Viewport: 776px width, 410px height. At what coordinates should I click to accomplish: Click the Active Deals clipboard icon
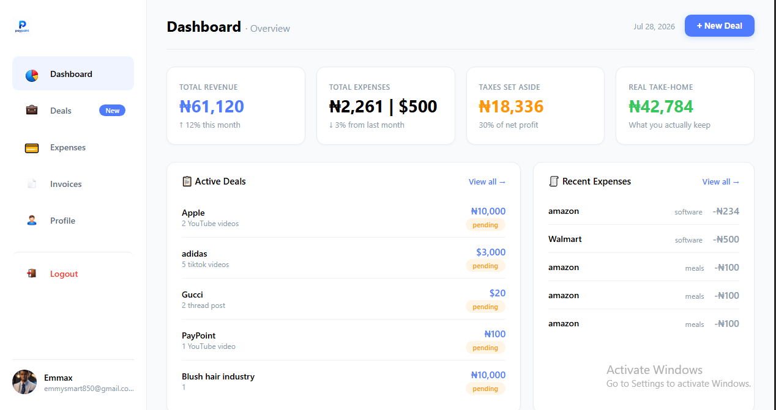tap(187, 181)
